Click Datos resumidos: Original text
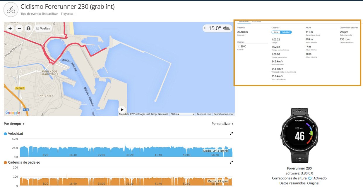Image resolution: width=363 pixels, height=196 pixels. (299, 183)
